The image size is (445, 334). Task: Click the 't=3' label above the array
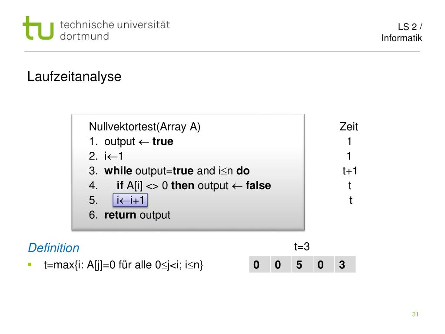pos(302,247)
